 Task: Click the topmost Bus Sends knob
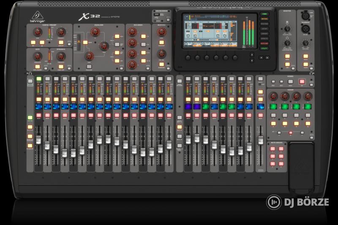pos(132,32)
